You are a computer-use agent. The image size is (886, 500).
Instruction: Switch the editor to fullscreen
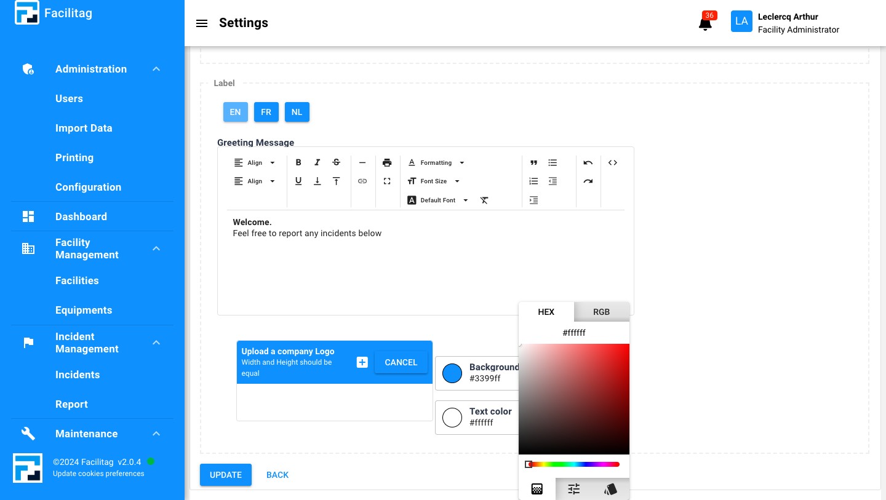387,181
